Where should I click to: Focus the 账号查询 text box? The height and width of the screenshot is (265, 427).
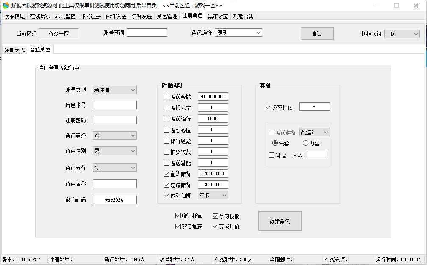point(147,33)
